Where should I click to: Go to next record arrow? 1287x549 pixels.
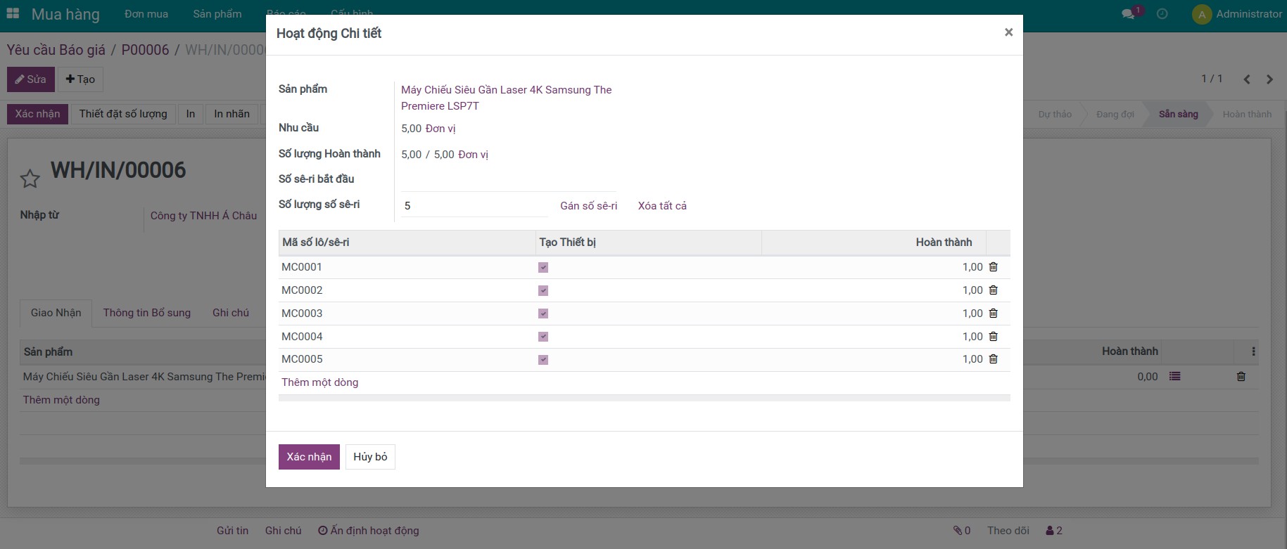pyautogui.click(x=1269, y=79)
